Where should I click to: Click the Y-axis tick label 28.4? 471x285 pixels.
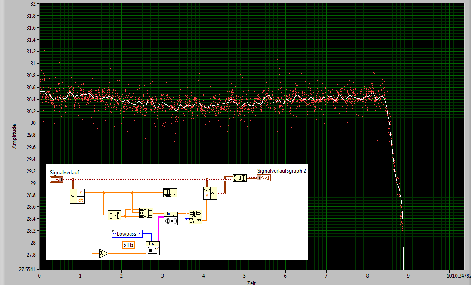click(x=31, y=219)
